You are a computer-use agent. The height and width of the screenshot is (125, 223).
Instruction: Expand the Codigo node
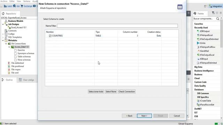pyautogui.click(x=3, y=34)
